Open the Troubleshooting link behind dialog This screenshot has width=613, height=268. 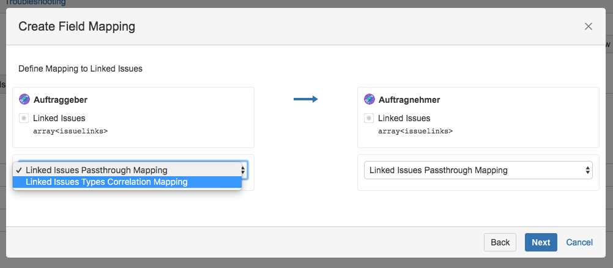click(35, 2)
